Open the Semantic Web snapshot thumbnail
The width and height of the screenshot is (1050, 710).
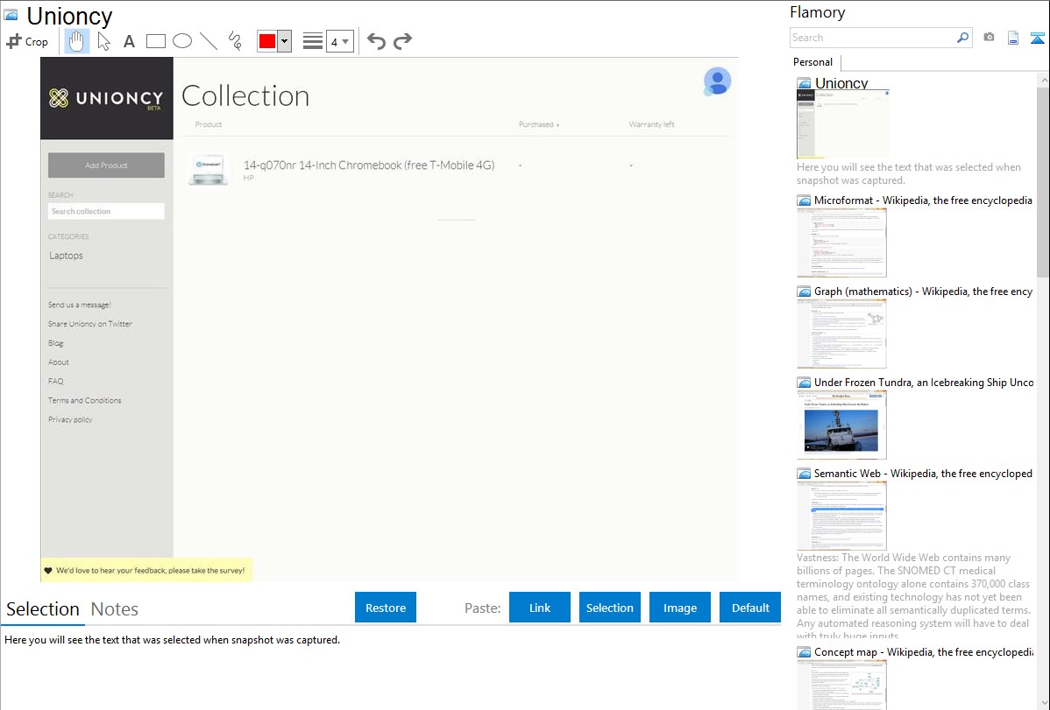coord(841,515)
